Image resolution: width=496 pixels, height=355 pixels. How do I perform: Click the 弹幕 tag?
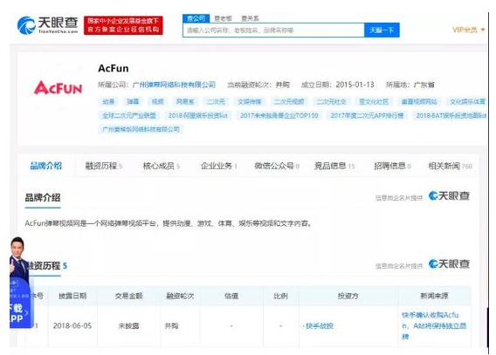tap(133, 101)
